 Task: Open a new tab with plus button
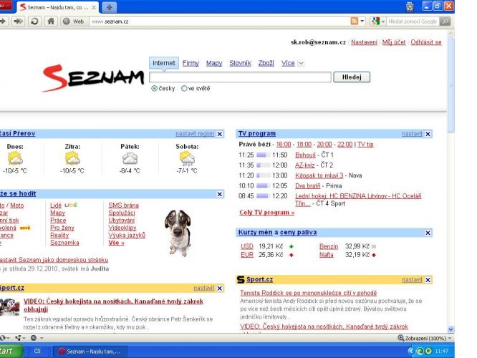pyautogui.click(x=109, y=7)
